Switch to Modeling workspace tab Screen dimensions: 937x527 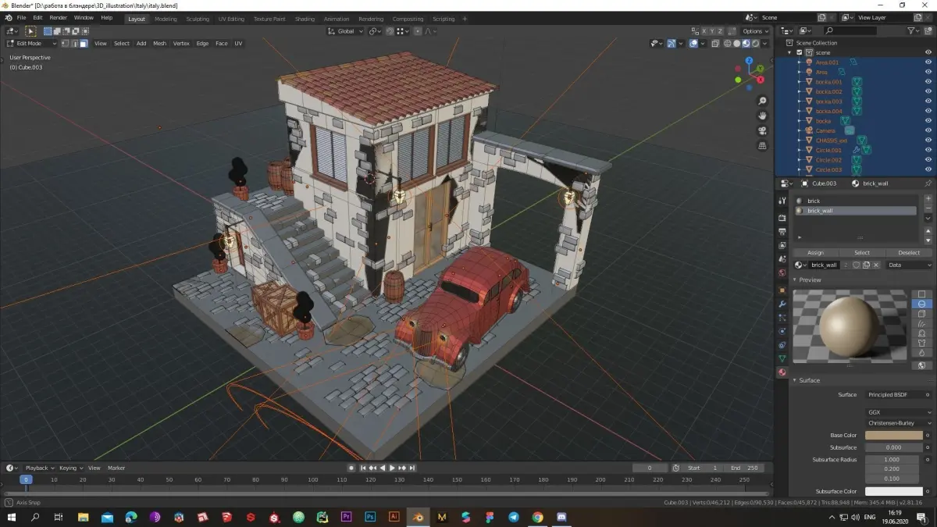click(x=166, y=19)
